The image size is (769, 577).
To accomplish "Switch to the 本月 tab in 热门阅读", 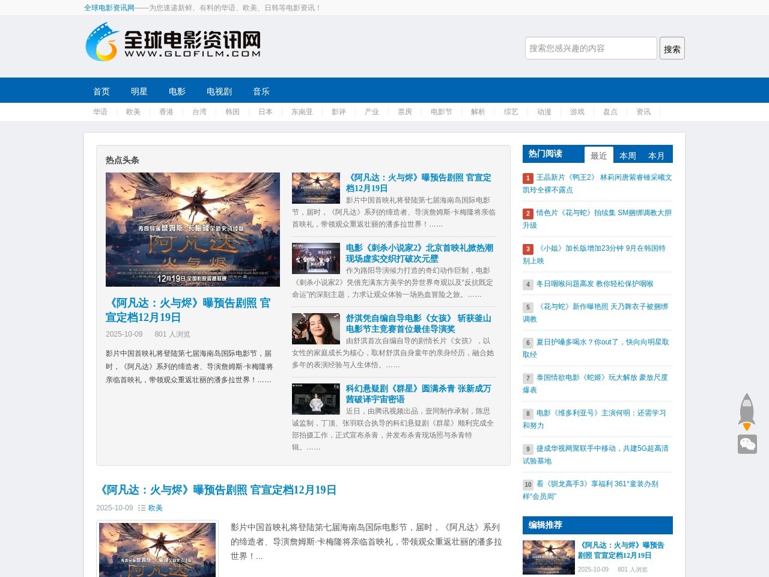I will pos(656,156).
